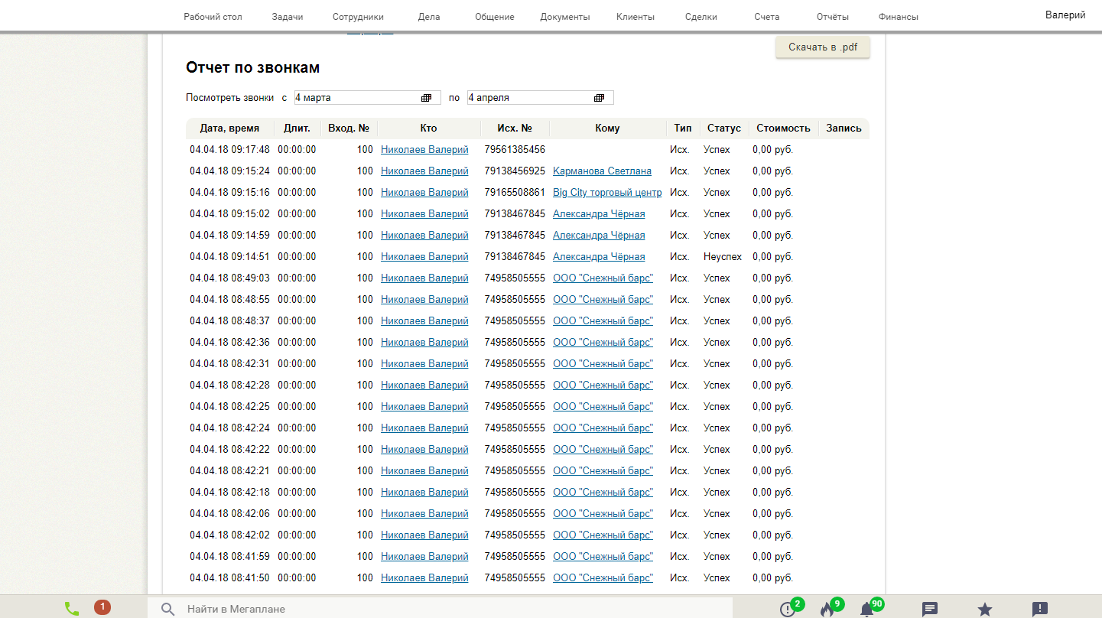
Task: Open the exclamation circle icon with badge 2
Action: pyautogui.click(x=787, y=609)
